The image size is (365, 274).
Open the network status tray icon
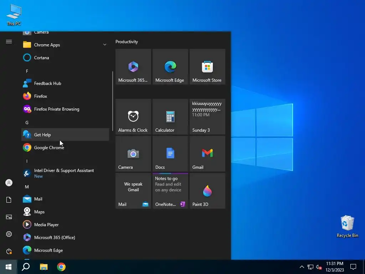(310, 267)
